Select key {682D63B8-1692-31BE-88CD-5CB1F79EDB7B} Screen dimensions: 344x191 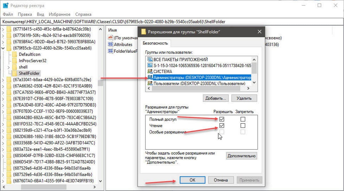[54, 136]
